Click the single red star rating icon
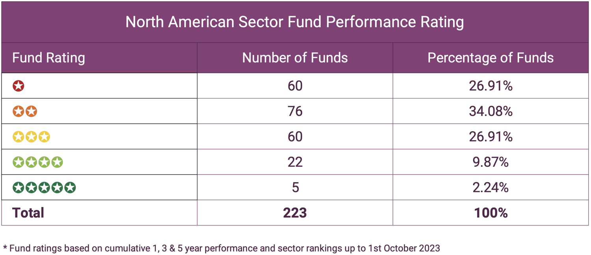The image size is (591, 255). point(19,86)
